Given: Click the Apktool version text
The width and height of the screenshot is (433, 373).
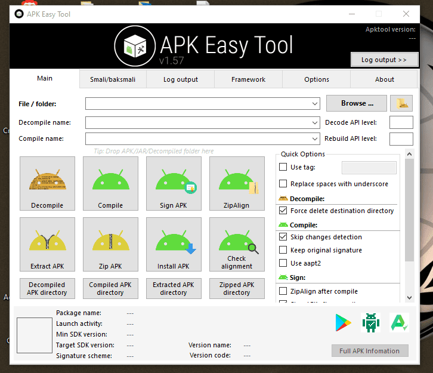Looking at the screenshot, I should coord(391,29).
